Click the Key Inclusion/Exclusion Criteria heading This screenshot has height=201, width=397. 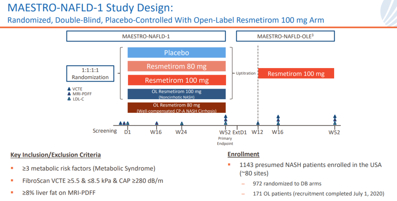pos(56,155)
